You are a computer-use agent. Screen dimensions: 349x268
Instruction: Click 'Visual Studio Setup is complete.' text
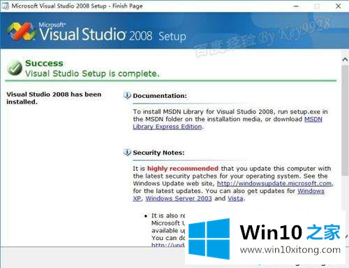92,73
